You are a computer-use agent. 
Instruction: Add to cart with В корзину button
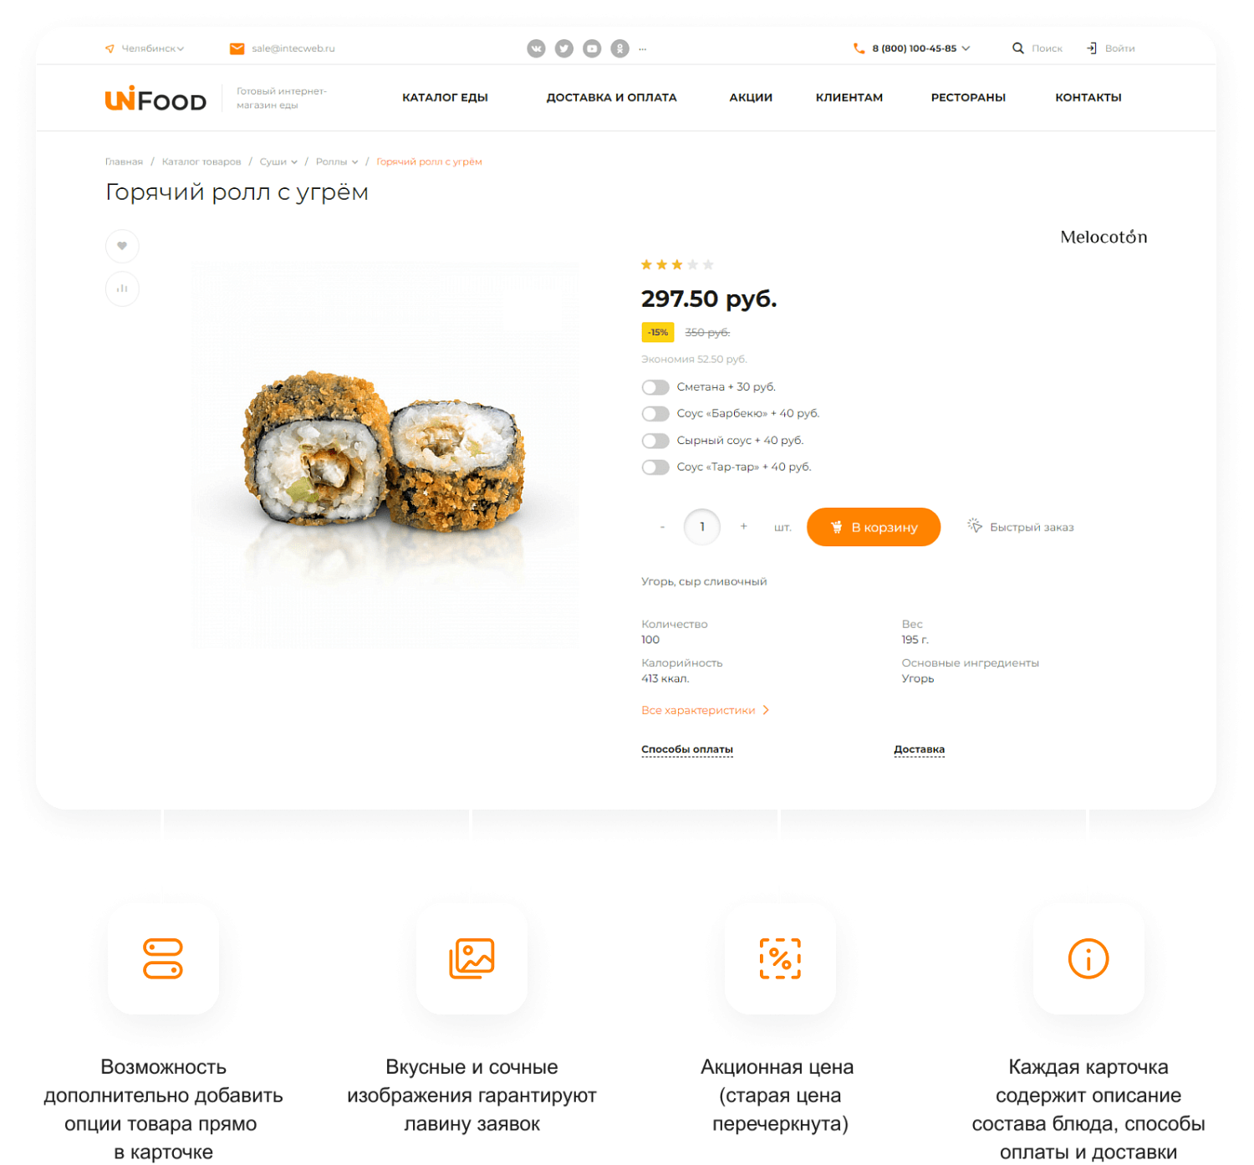pyautogui.click(x=874, y=527)
